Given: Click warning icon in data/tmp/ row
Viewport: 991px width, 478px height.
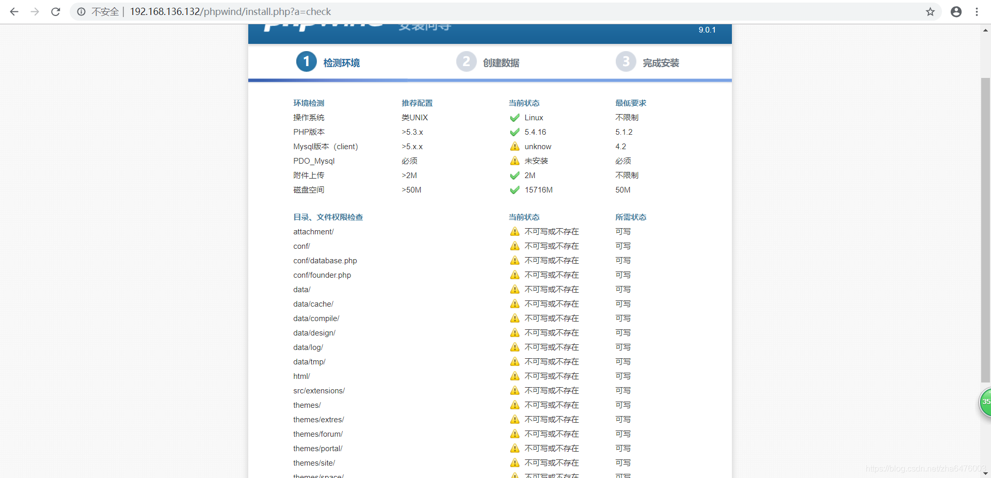Looking at the screenshot, I should (515, 362).
